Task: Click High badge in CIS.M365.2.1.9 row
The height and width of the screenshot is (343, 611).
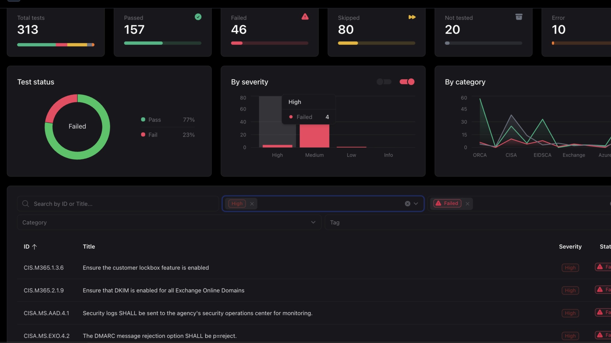Action: pyautogui.click(x=570, y=290)
